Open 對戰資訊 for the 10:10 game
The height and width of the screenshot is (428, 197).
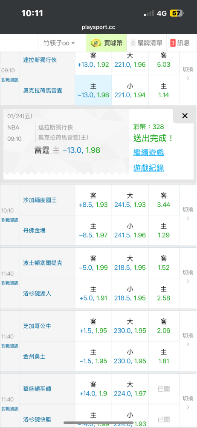point(10,220)
